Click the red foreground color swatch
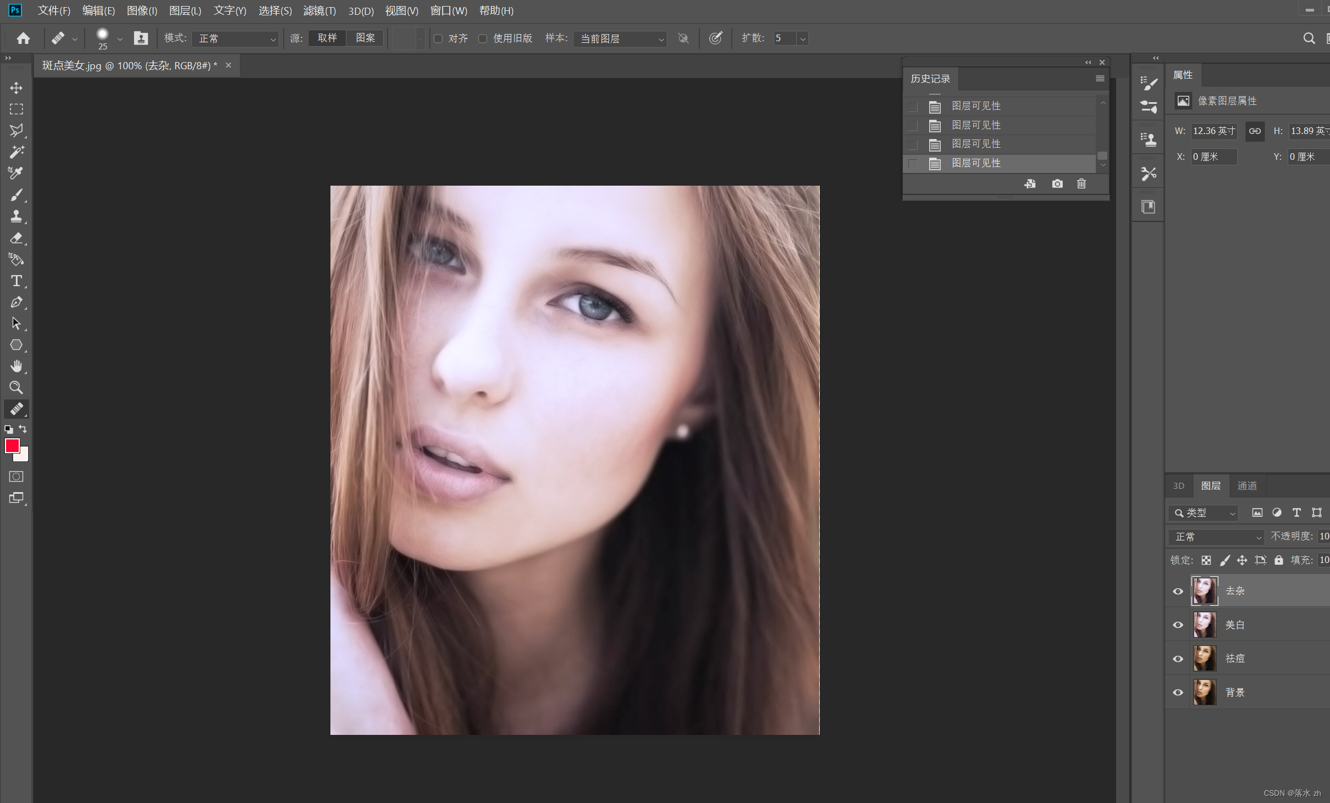 (12, 445)
